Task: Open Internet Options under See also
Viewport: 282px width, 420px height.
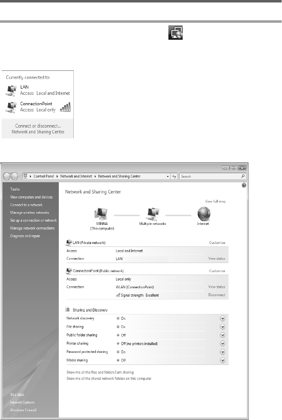Action: pyautogui.click(x=22, y=402)
